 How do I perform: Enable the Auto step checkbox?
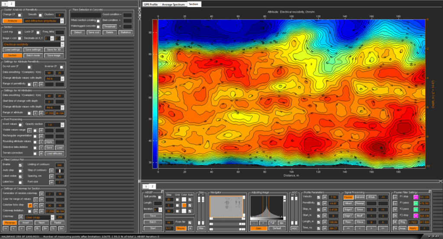click(x=20, y=171)
